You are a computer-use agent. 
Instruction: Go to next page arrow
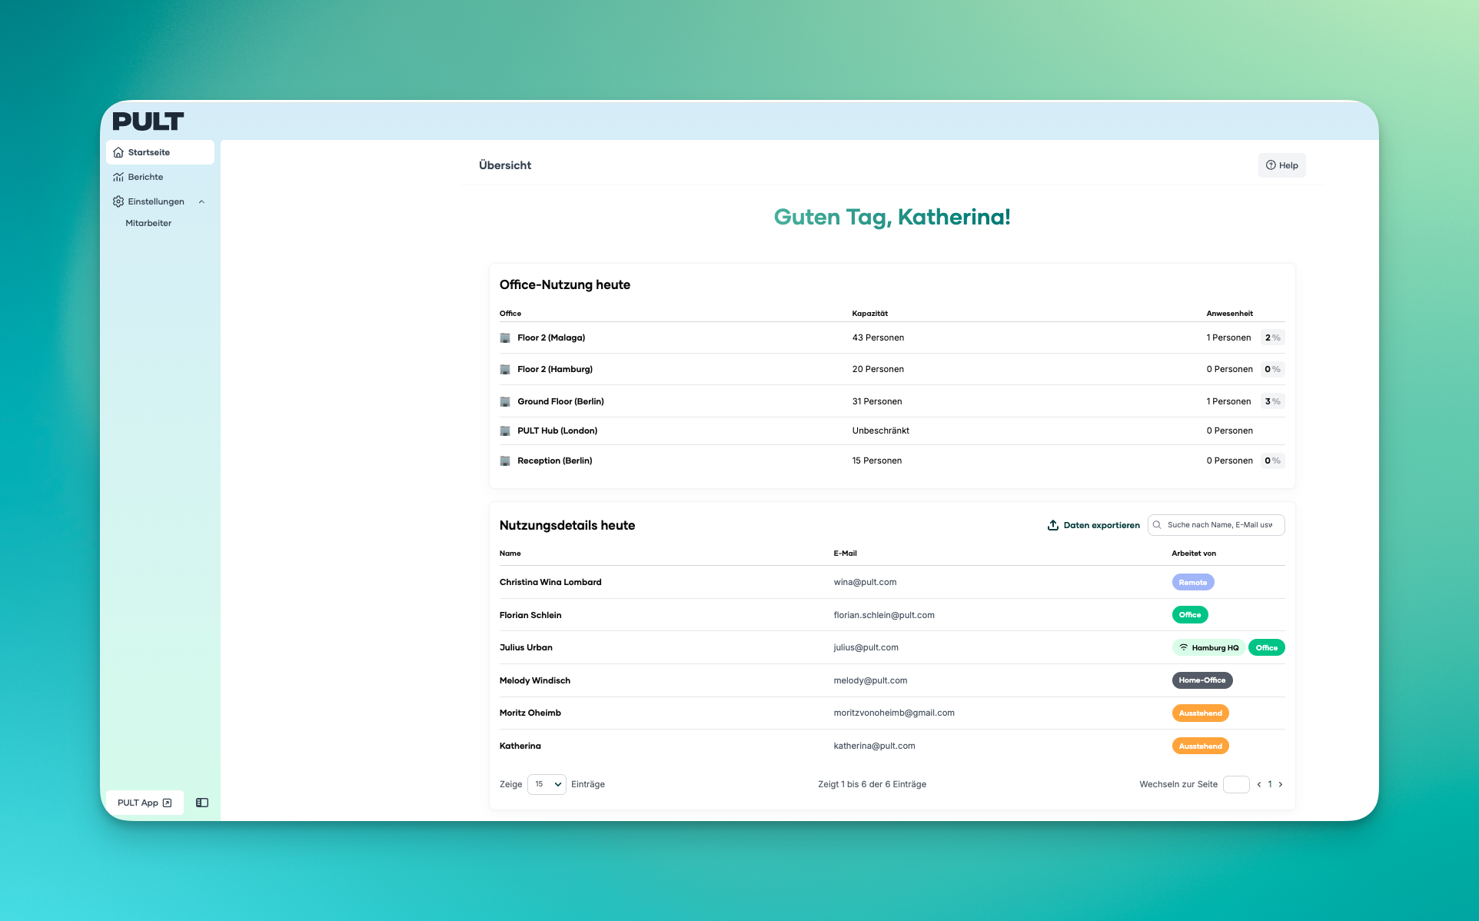point(1281,784)
